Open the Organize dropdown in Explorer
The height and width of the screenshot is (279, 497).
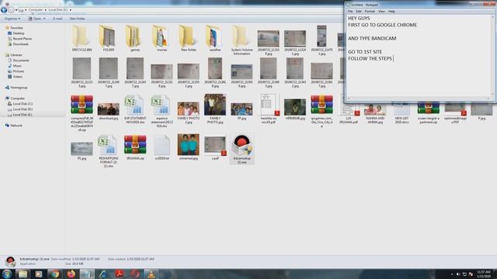12,19
